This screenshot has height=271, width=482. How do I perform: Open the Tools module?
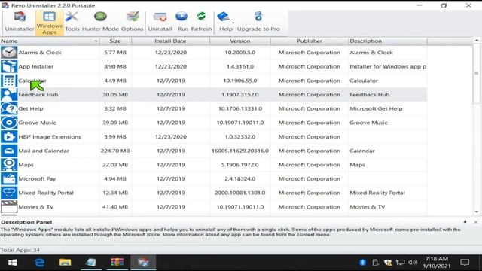(x=72, y=22)
